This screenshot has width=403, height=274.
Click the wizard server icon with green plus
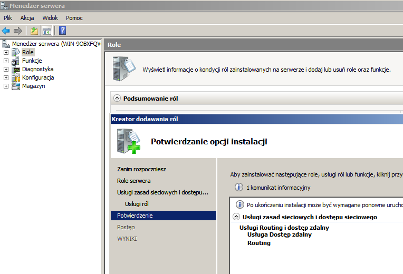tap(129, 141)
